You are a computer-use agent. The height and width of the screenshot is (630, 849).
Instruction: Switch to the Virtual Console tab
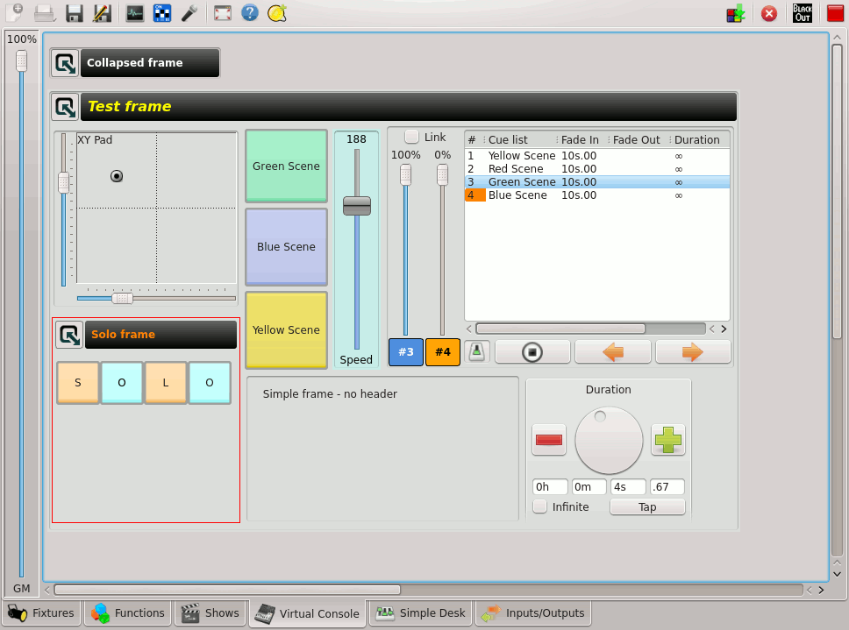click(x=307, y=613)
